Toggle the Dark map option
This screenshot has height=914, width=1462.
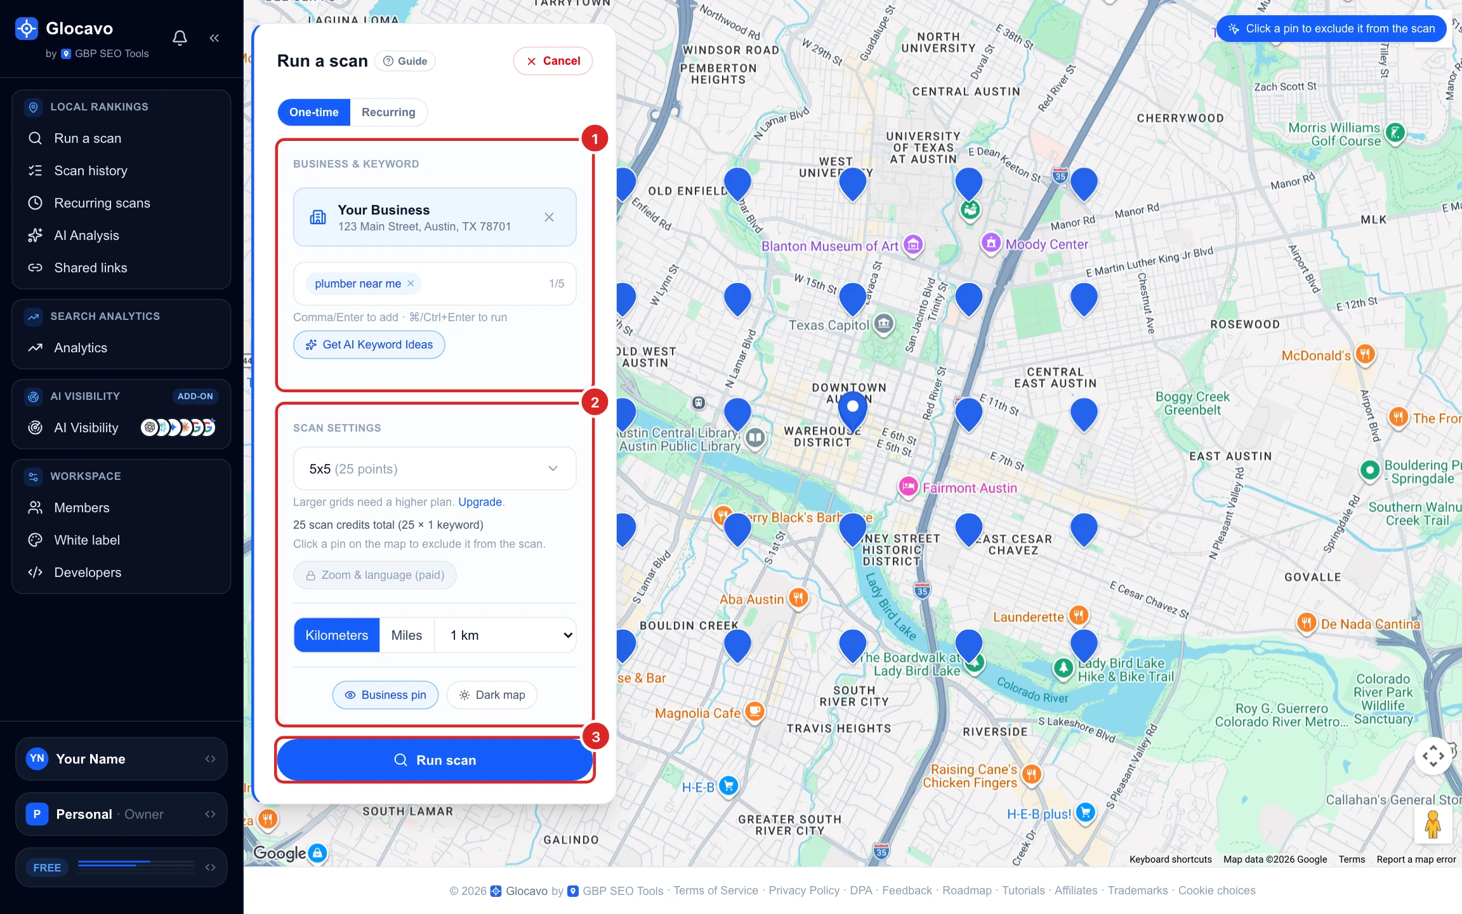click(x=492, y=695)
